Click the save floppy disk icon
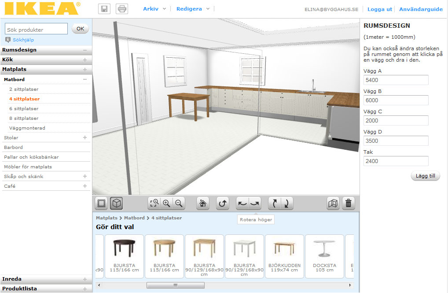The height and width of the screenshot is (293, 448). click(104, 9)
